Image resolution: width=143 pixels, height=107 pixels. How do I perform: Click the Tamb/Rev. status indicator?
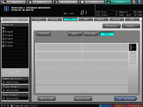coord(136,106)
